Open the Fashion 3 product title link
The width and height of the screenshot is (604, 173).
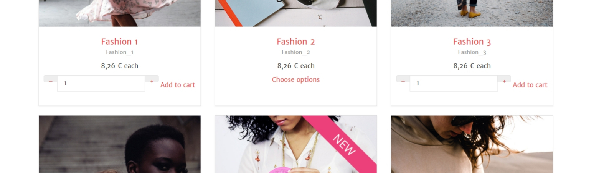click(472, 42)
